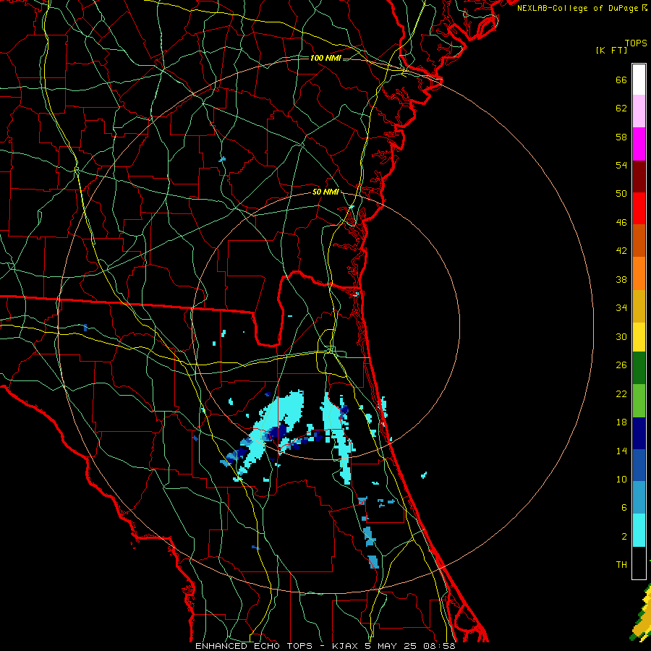Click the legend value 38

tap(621, 279)
